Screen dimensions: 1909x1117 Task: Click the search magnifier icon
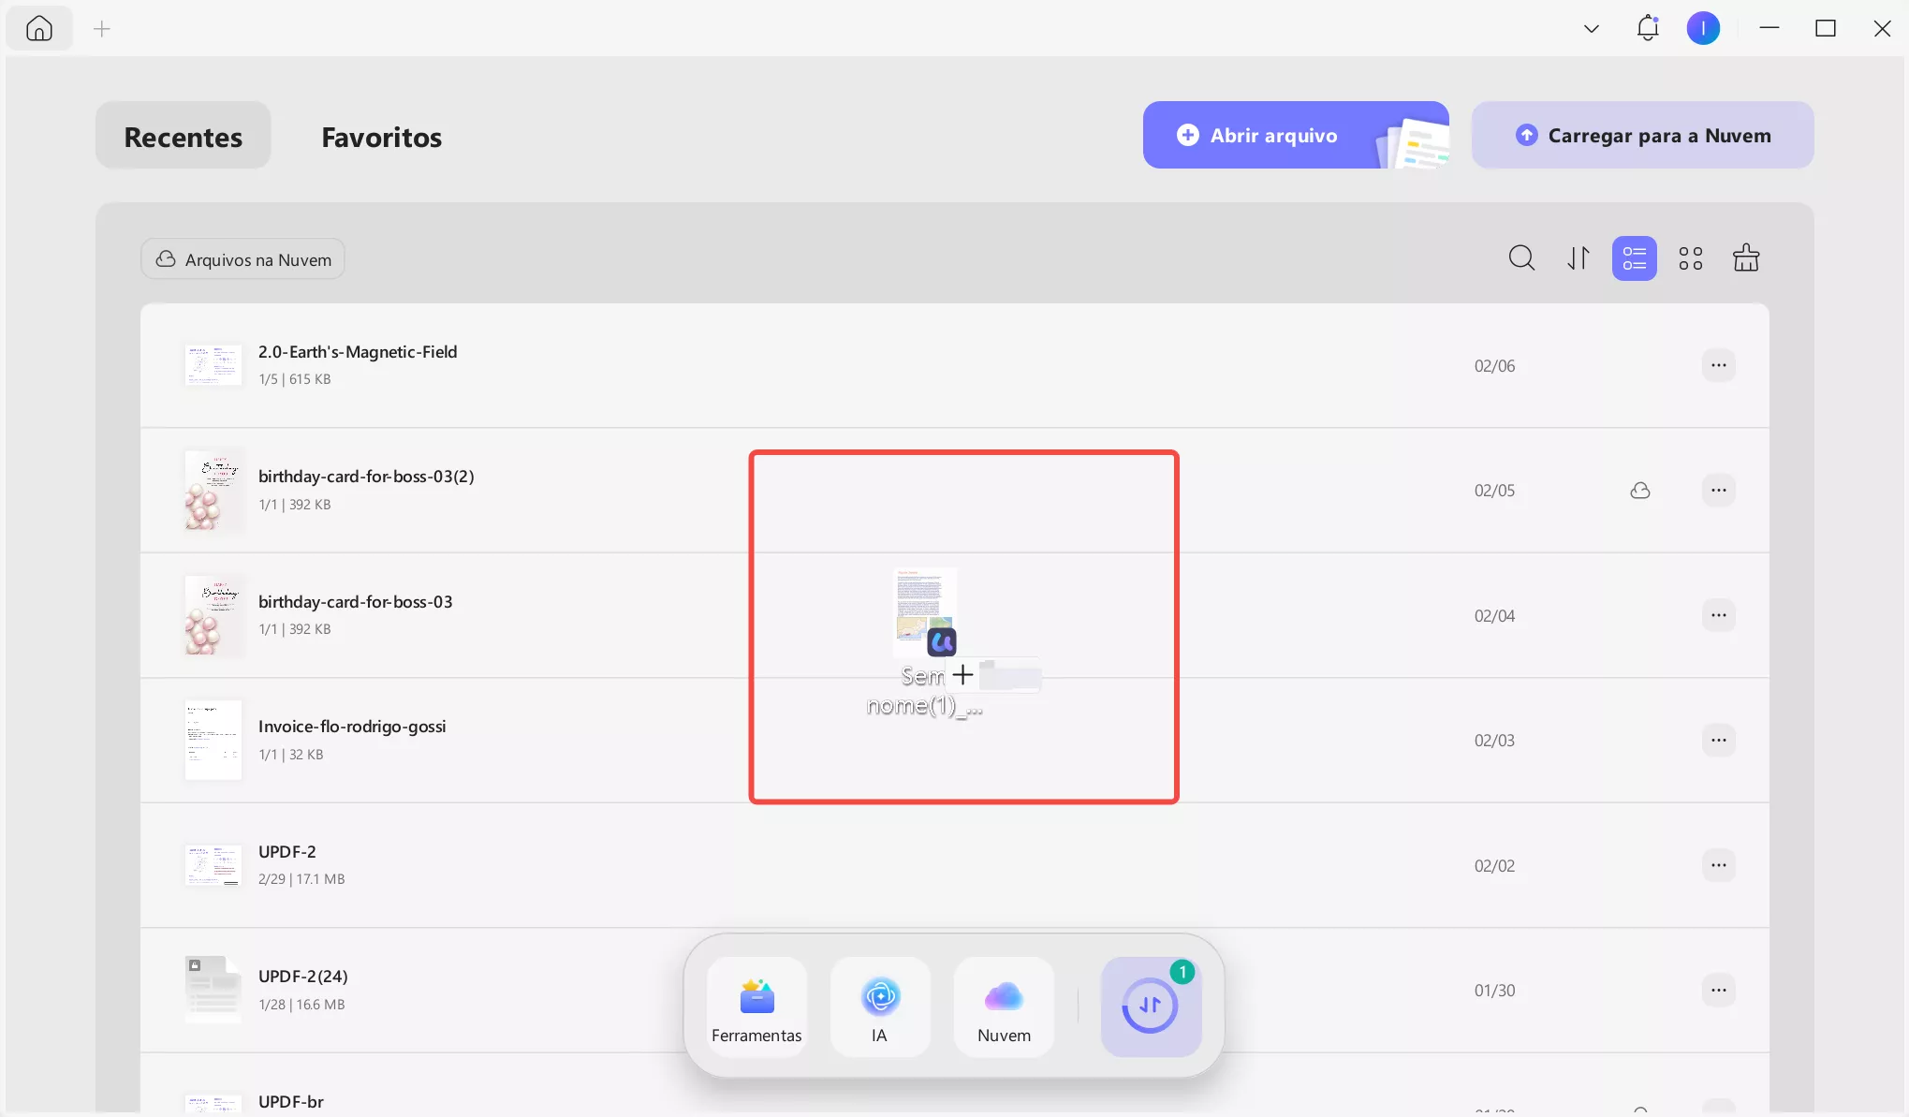tap(1521, 257)
